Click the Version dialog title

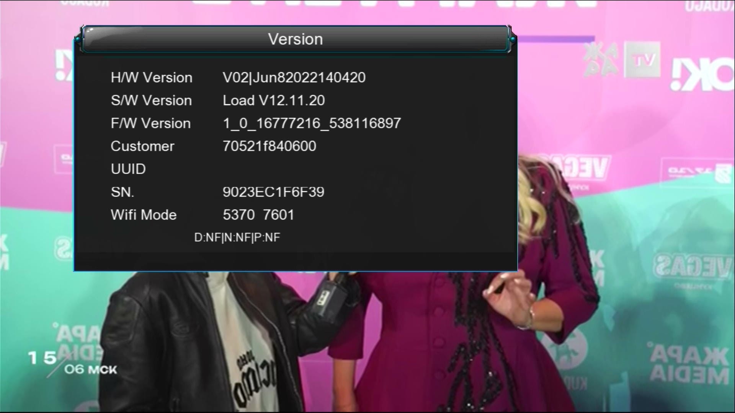tap(295, 39)
